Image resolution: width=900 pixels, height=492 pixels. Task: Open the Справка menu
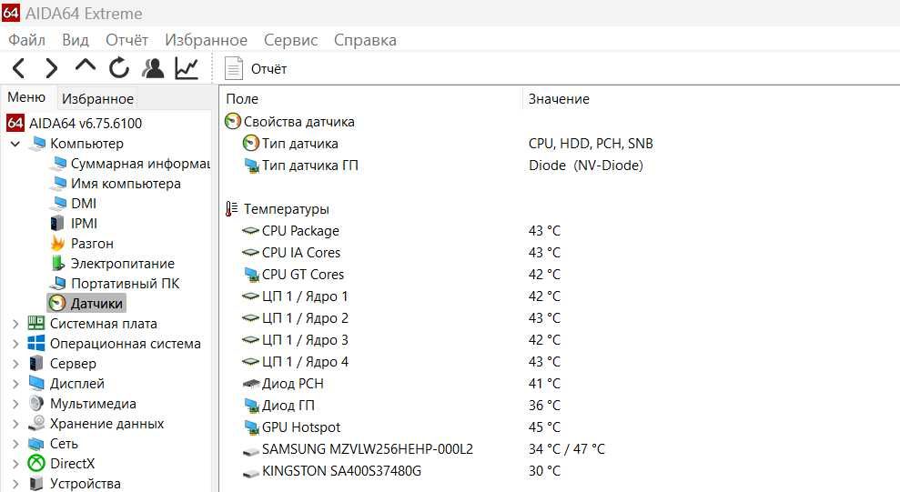point(365,40)
